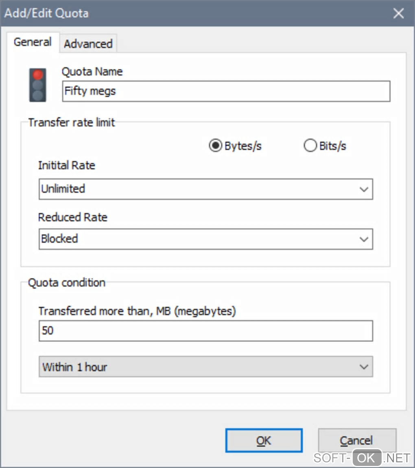
Task: Click the Reduced Rate label
Action: coord(73,217)
